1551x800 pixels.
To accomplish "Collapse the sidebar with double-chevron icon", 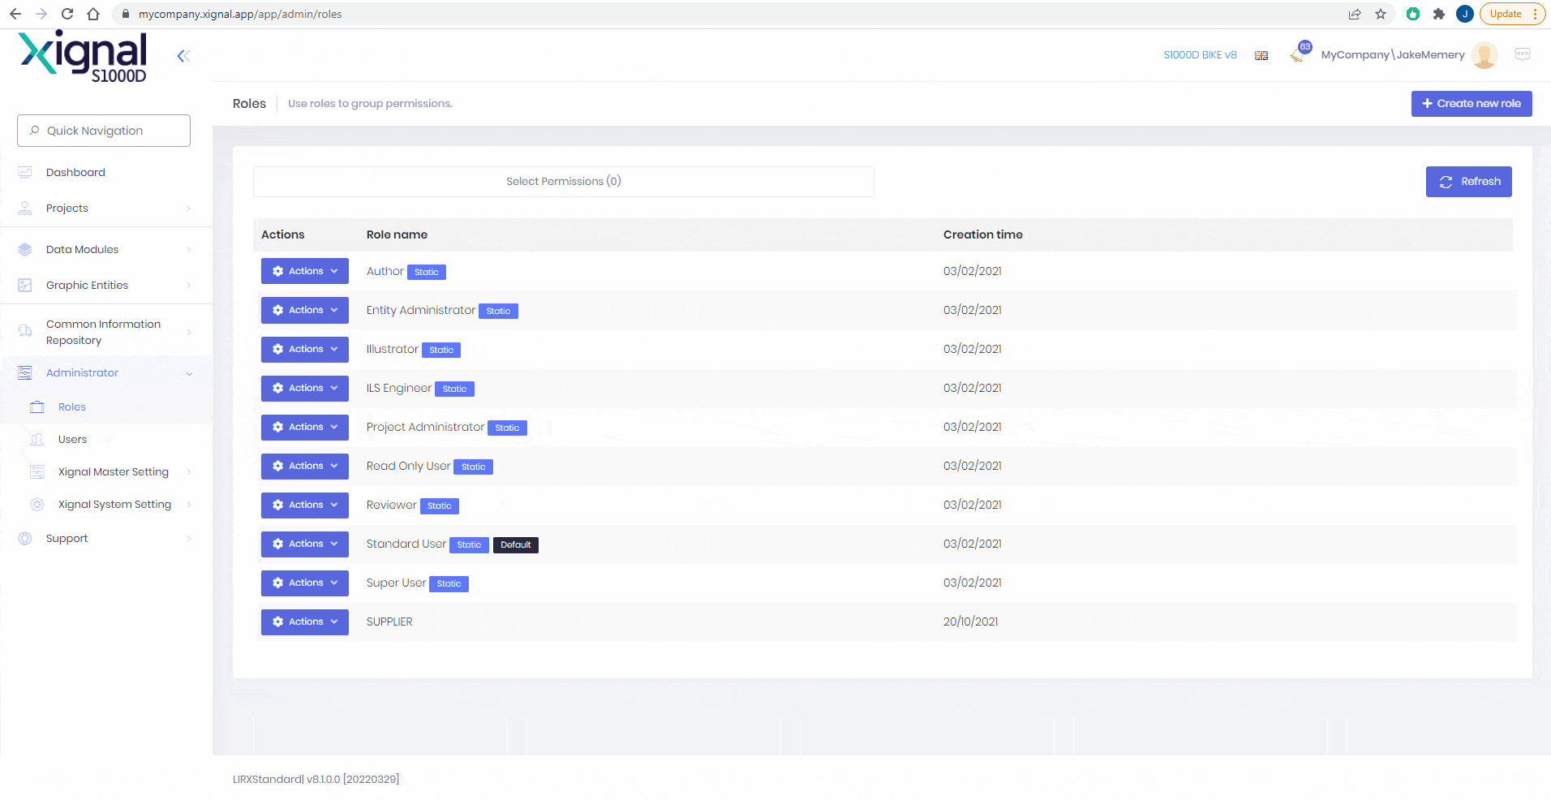I will tap(183, 56).
